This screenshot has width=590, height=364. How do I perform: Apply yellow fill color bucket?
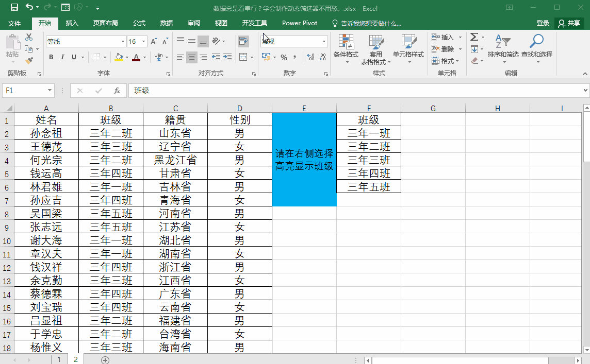[119, 57]
